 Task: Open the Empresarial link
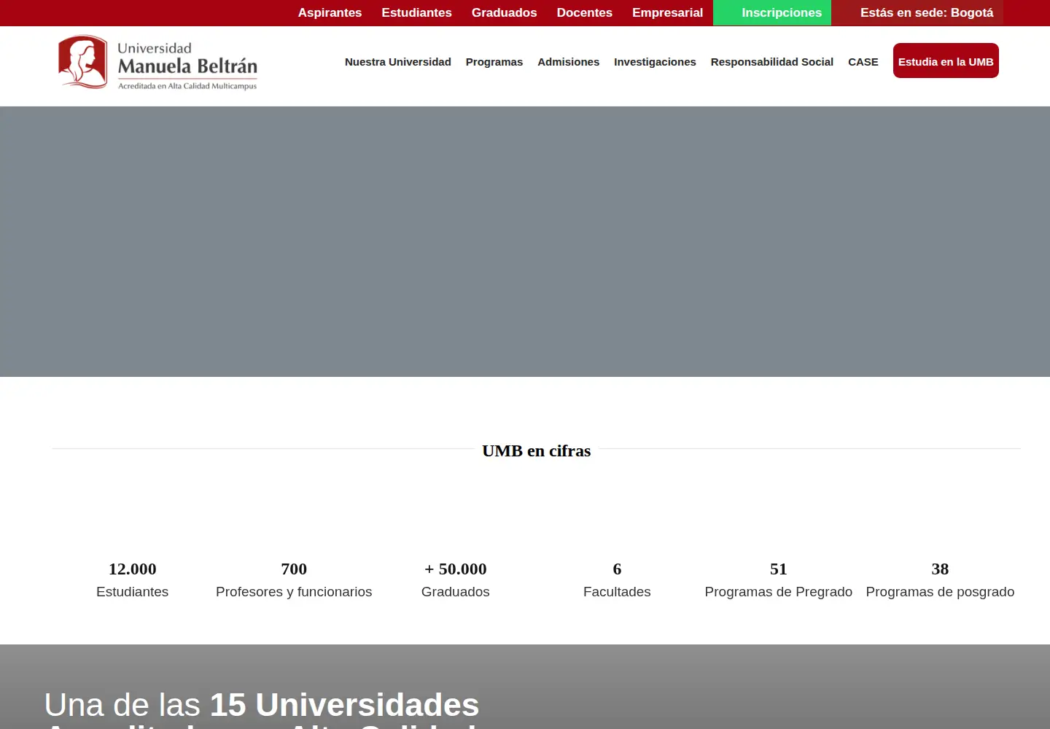point(667,12)
